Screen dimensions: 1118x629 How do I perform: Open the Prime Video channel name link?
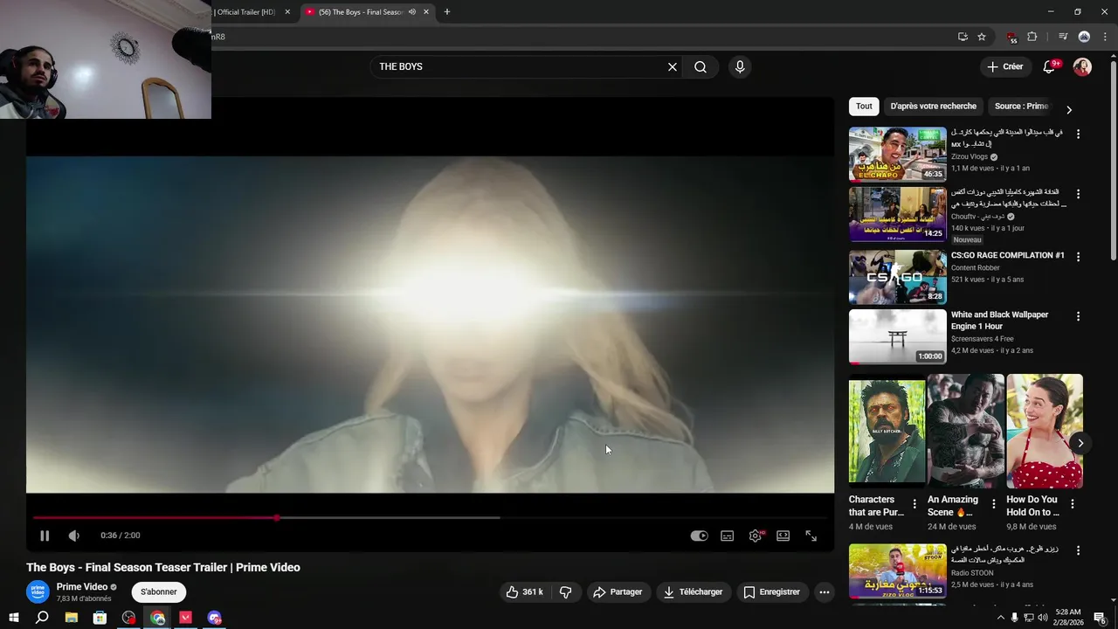(82, 587)
